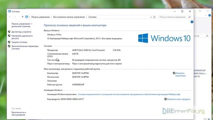Click the forward navigation arrow
Image resolution: width=213 pixels, height=120 pixels.
coord(15,17)
